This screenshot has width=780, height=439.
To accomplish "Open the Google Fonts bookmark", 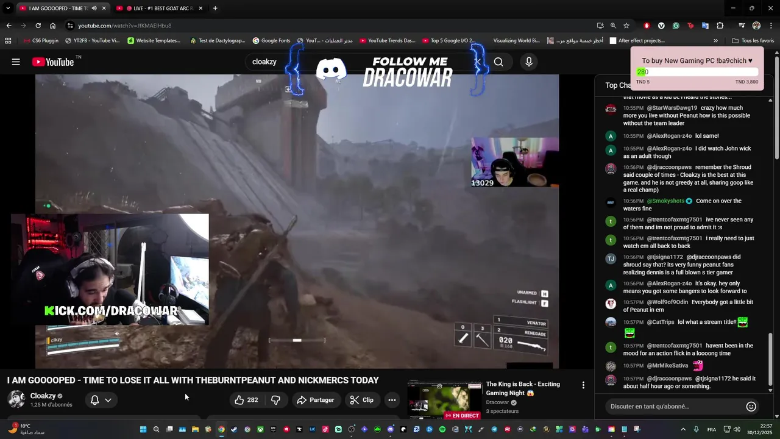I will pos(271,41).
